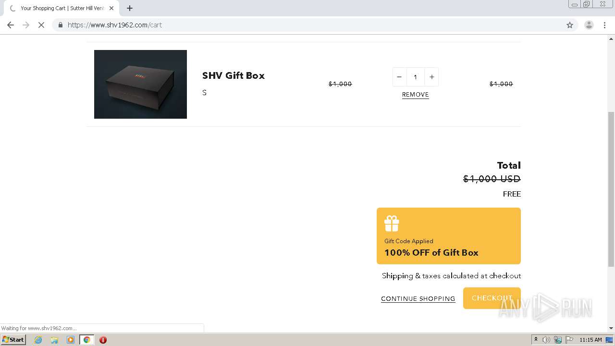
Task: Click the page vertical scrollbar thumb
Action: pyautogui.click(x=611, y=189)
